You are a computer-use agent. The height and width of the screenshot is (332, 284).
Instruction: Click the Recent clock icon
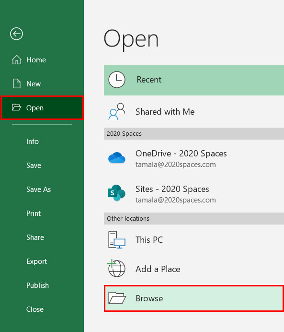point(117,80)
